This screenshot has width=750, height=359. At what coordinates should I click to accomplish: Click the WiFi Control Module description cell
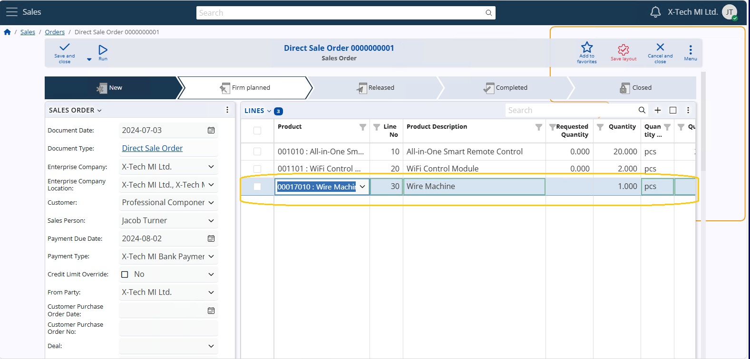point(474,169)
